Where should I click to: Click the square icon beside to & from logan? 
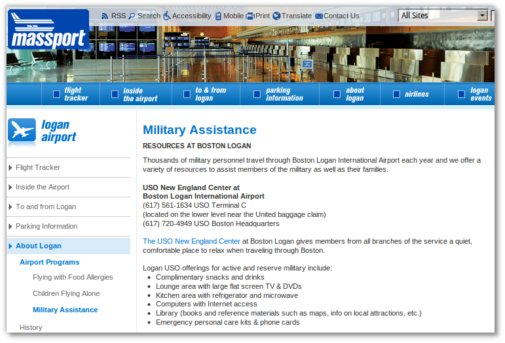pos(187,94)
